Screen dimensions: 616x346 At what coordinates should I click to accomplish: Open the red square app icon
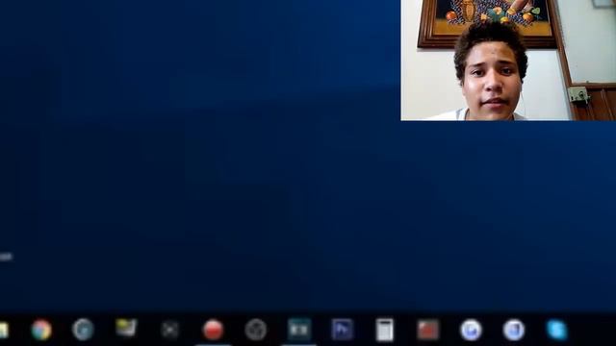pos(427,329)
